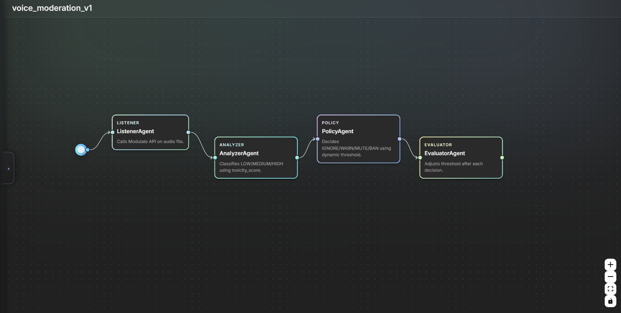The width and height of the screenshot is (621, 313).
Task: Select the EvaluatorAgent node
Action: 461,158
